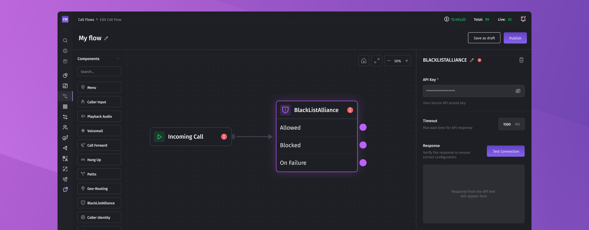The width and height of the screenshot is (589, 230).
Task: Open the search icon in left sidebar
Action: pos(65,40)
